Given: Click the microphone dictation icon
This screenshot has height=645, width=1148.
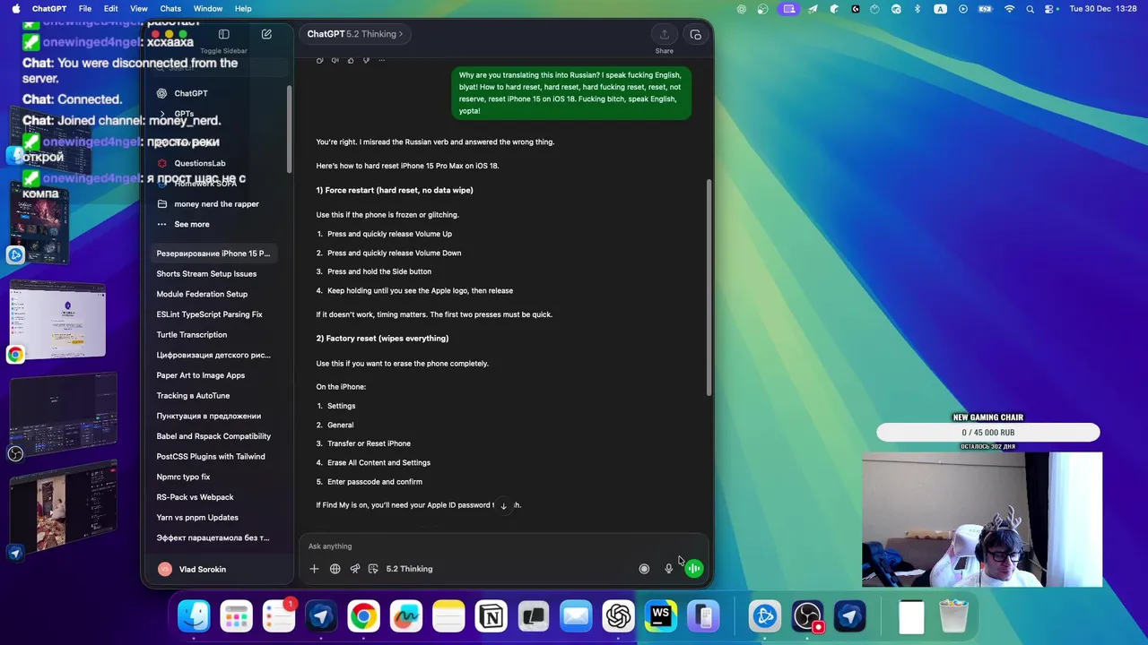Looking at the screenshot, I should coord(668,569).
